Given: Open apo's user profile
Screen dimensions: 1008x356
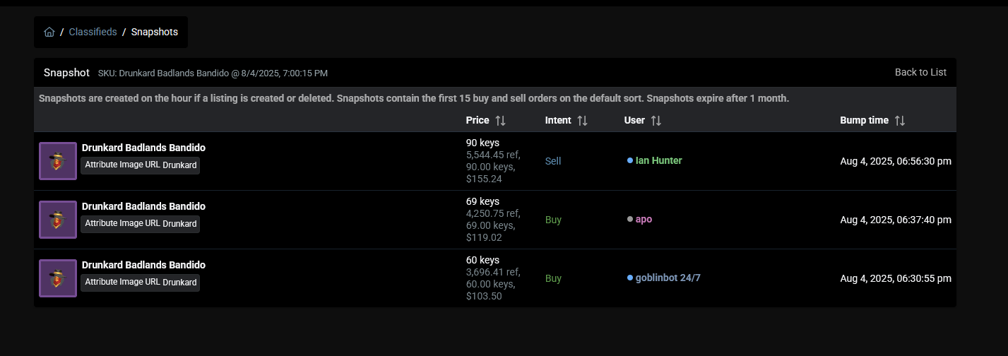Looking at the screenshot, I should click(644, 219).
